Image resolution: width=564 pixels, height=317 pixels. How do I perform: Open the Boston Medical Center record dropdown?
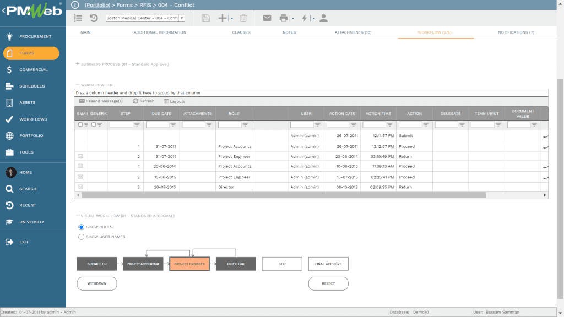[x=182, y=18]
